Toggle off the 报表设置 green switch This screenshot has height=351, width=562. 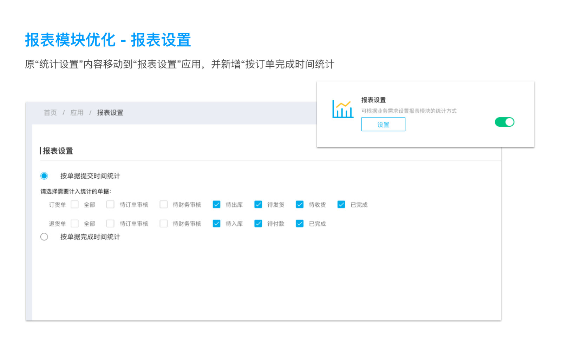pos(504,122)
